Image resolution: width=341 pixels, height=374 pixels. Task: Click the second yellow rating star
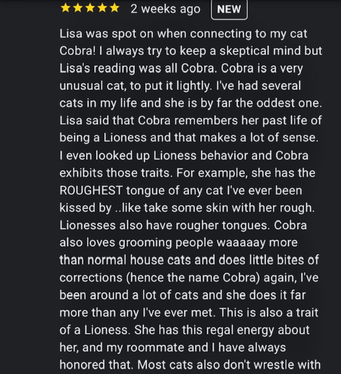77,8
